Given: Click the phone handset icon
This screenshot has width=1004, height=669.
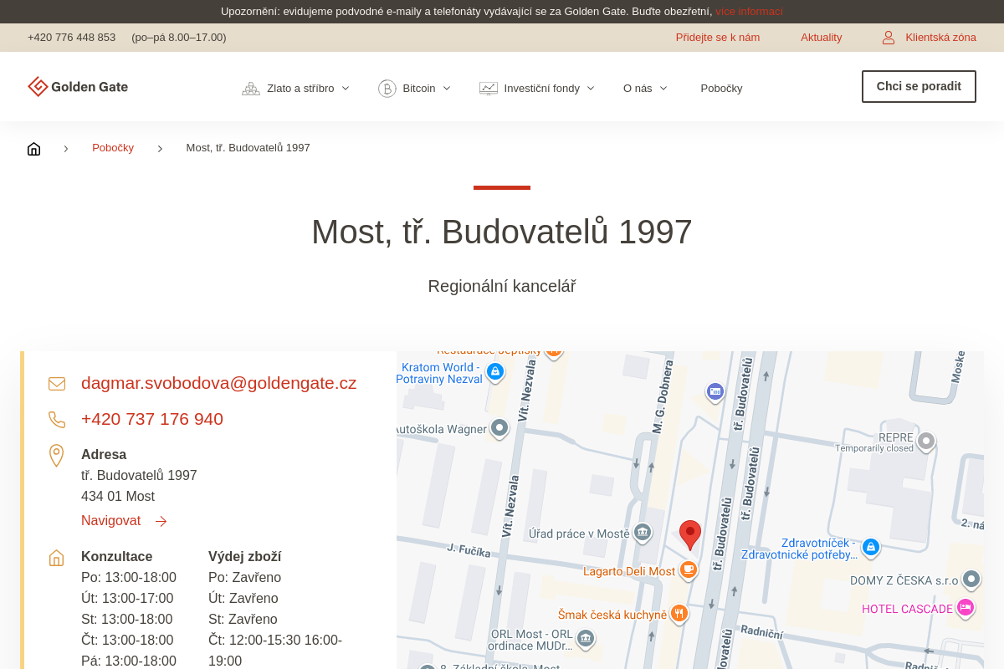Looking at the screenshot, I should [57, 420].
